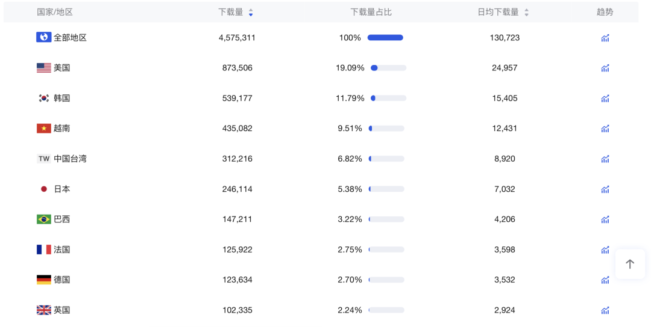Show trend chart for 日本 row

coord(605,189)
